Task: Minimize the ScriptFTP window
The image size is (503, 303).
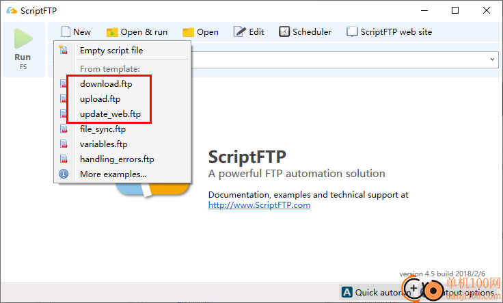Action: [424, 10]
